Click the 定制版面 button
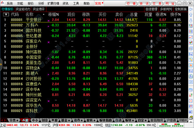This screenshot has height=128, width=194. pos(180,9)
